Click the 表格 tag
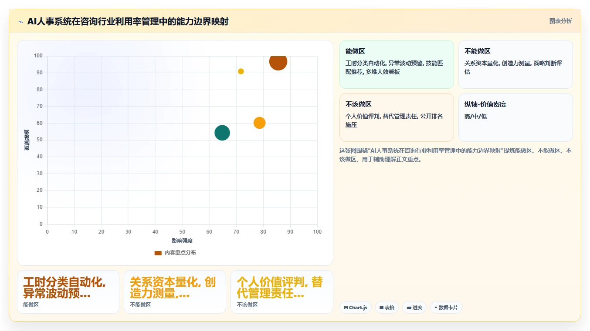The image size is (590, 331). point(387,308)
